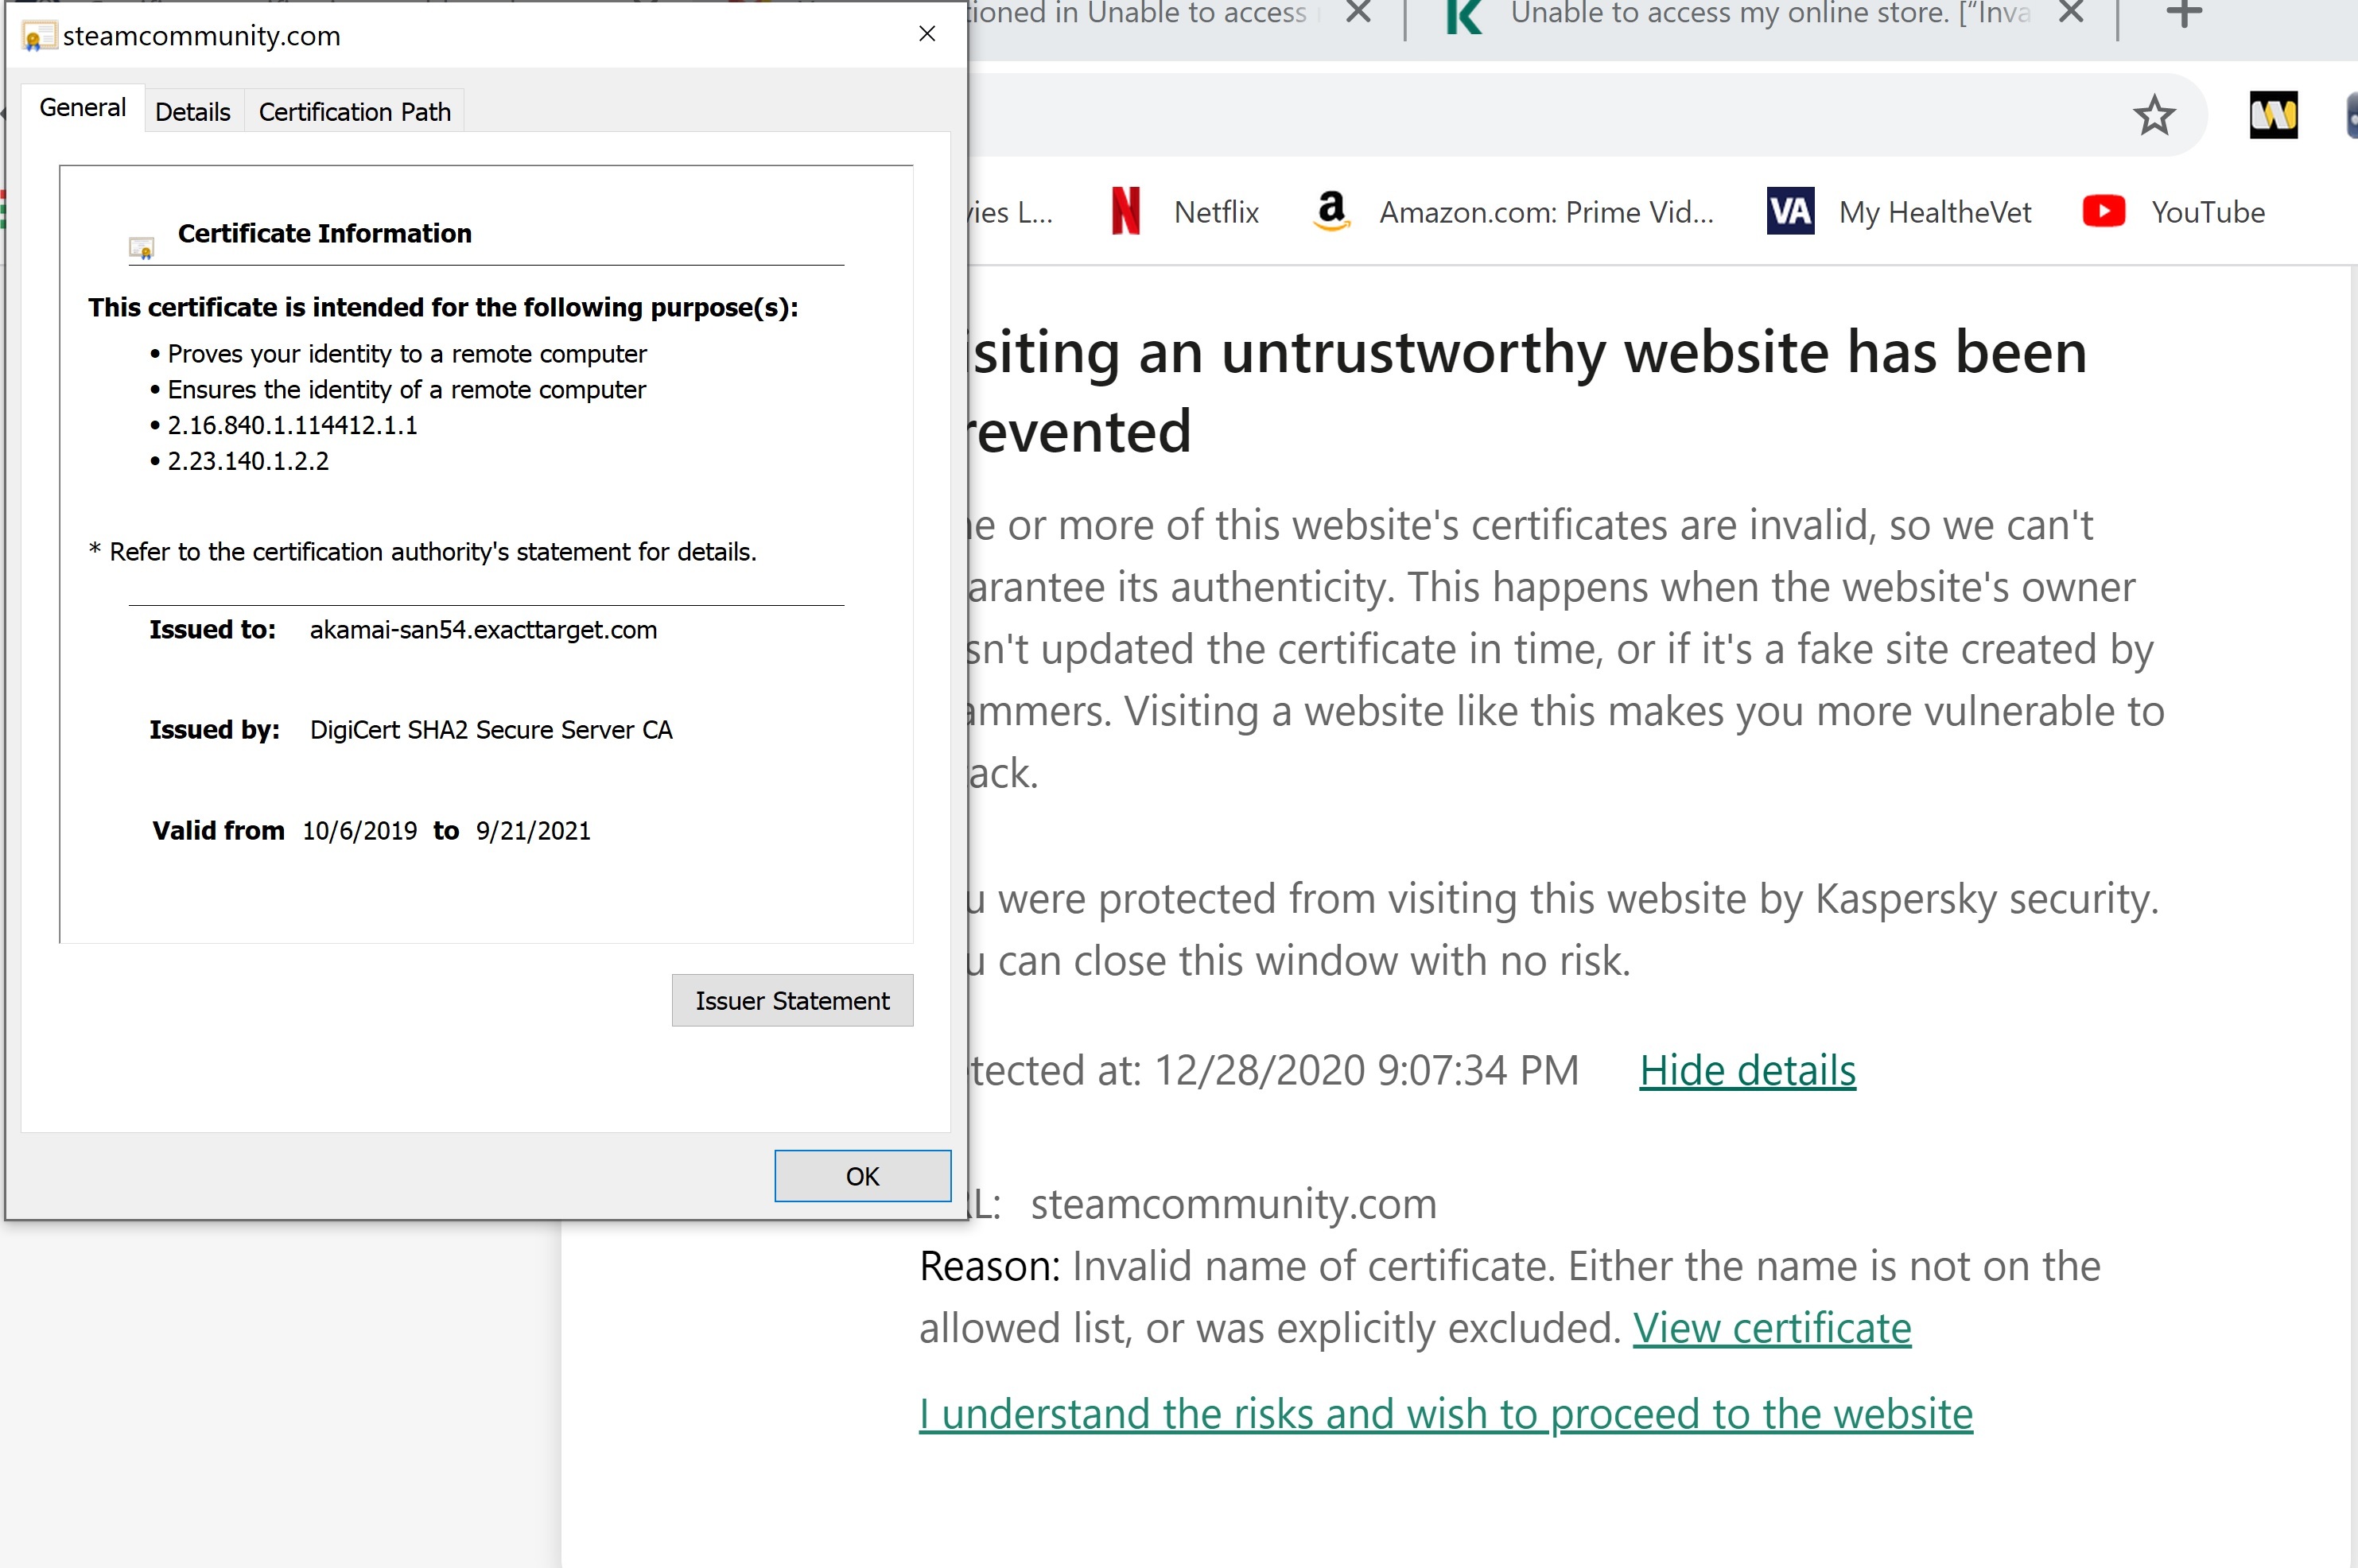Click the Issuer Statement button
Image resolution: width=2358 pixels, height=1568 pixels.
(792, 1001)
